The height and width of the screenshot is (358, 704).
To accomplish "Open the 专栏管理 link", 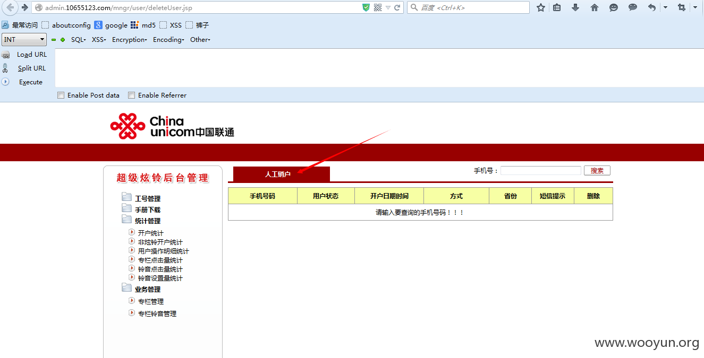I will tap(151, 301).
